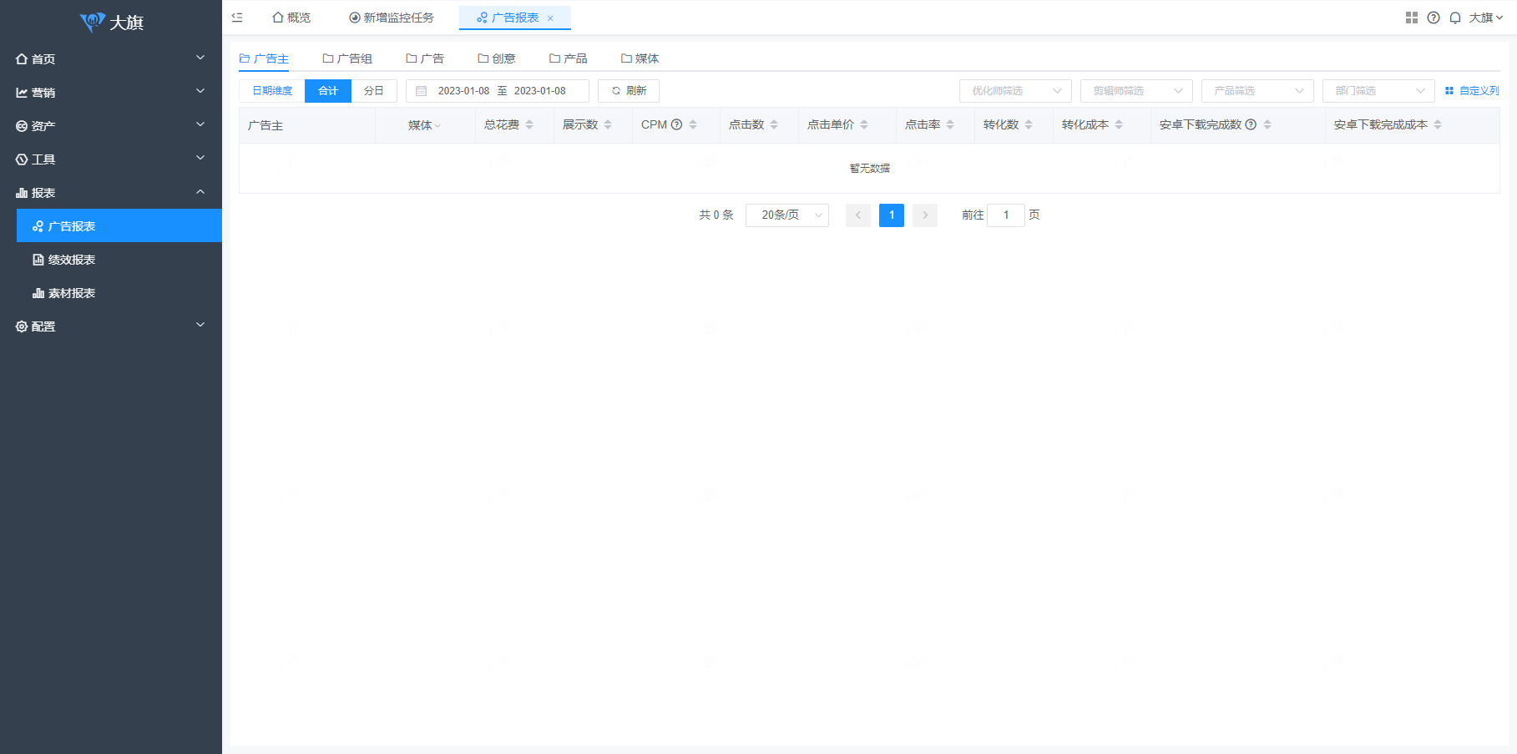1517x754 pixels.
Task: Click the sidebar collapse icon
Action: tap(237, 18)
